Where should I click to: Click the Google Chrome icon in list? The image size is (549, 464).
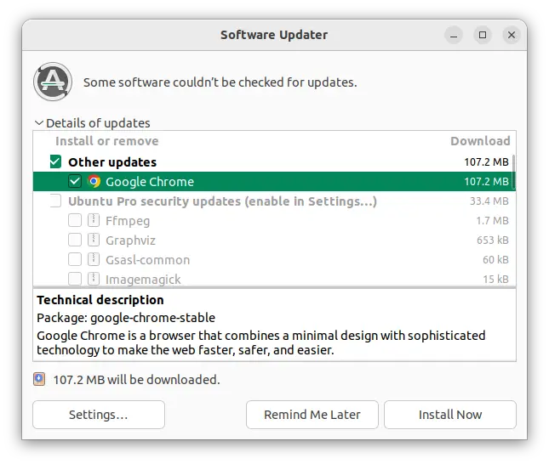coord(94,182)
